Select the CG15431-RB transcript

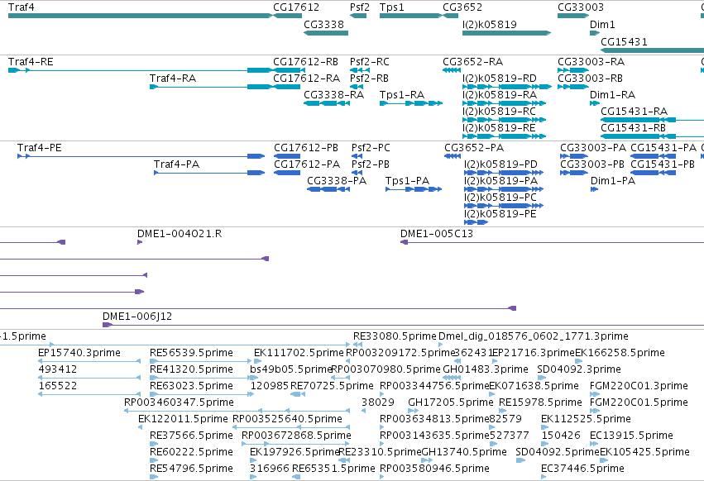(x=653, y=136)
